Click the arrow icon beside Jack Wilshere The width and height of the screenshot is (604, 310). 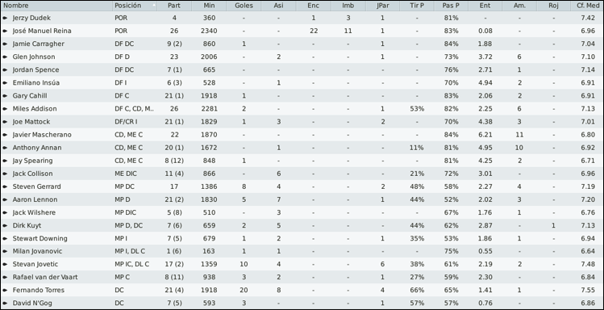[5, 212]
